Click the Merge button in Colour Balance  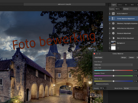click(x=124, y=57)
